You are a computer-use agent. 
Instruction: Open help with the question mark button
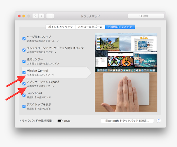[159, 121]
